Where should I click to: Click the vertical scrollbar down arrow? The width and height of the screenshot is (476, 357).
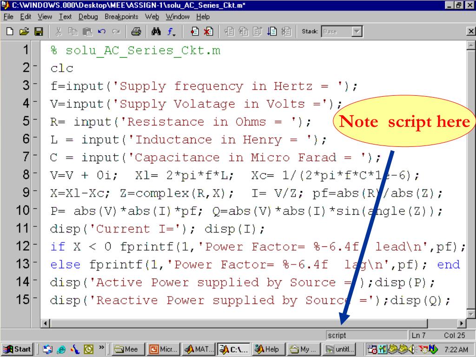pyautogui.click(x=471, y=314)
